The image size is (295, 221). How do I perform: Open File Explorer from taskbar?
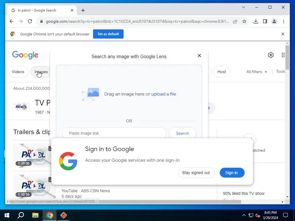[35, 215]
